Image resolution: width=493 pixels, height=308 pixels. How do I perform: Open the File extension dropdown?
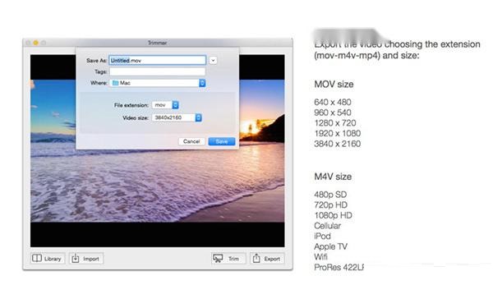[x=165, y=105]
